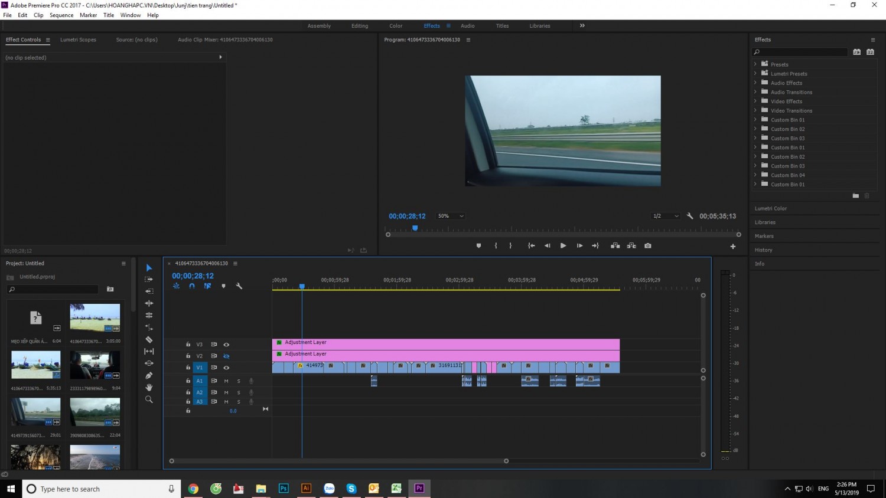Toggle the V2 track output eye

point(226,356)
